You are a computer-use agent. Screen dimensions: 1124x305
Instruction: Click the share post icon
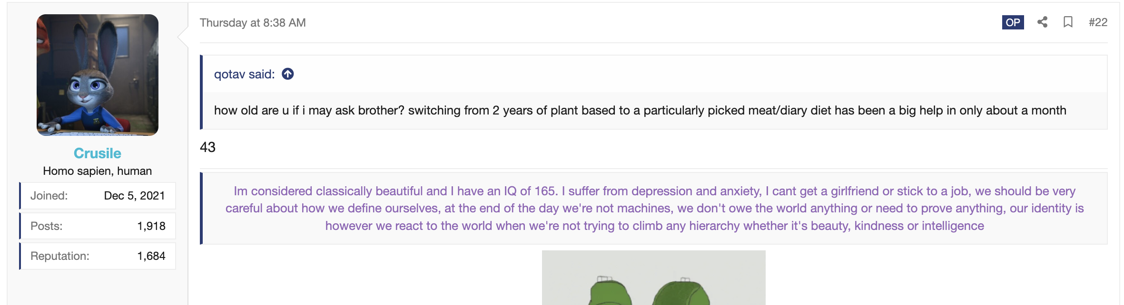coord(1042,22)
